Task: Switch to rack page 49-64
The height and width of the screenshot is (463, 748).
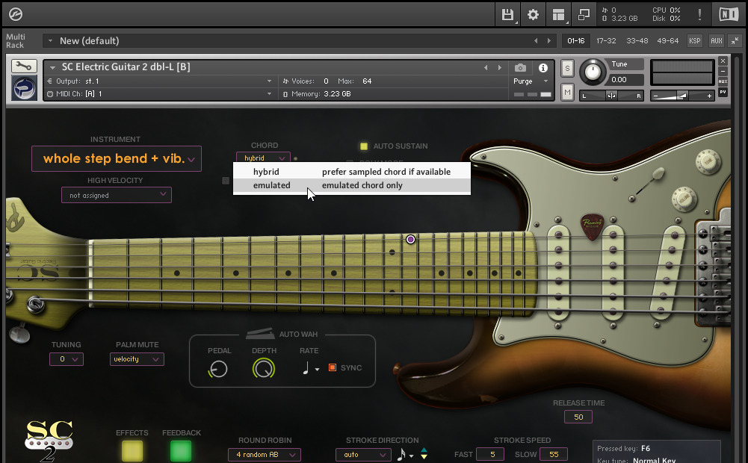Action: pos(668,41)
